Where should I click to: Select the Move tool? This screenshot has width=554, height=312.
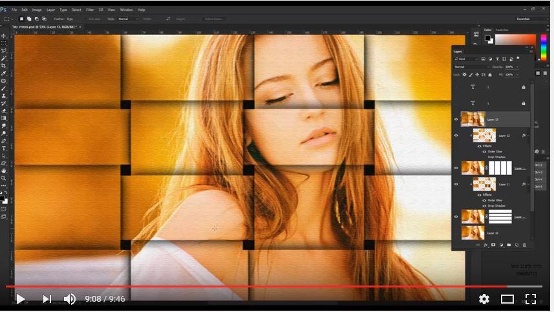coord(4,36)
